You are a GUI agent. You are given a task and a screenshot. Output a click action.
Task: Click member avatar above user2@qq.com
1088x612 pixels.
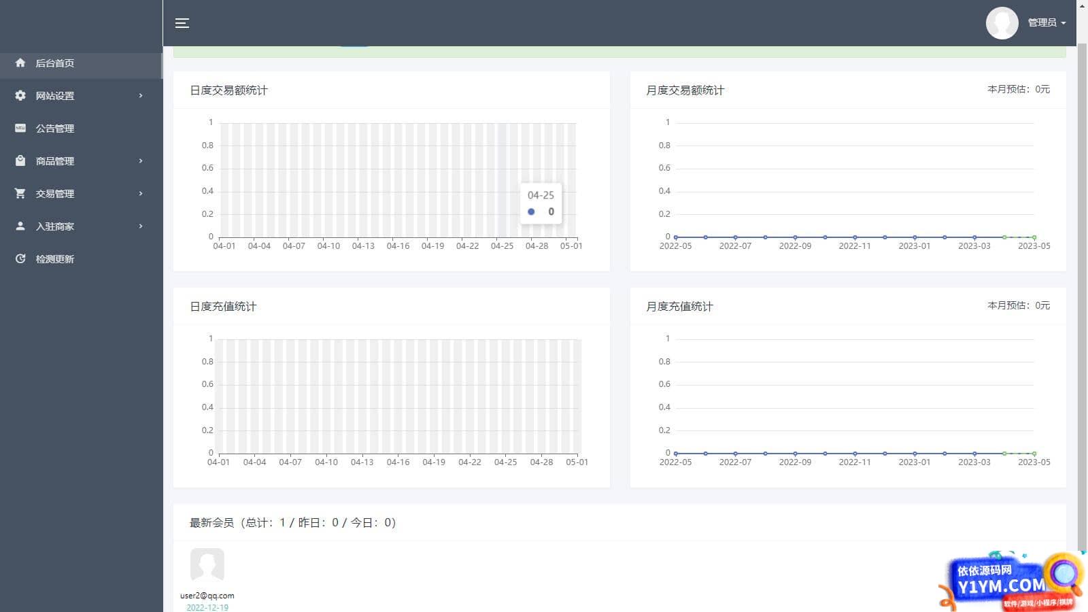click(207, 565)
